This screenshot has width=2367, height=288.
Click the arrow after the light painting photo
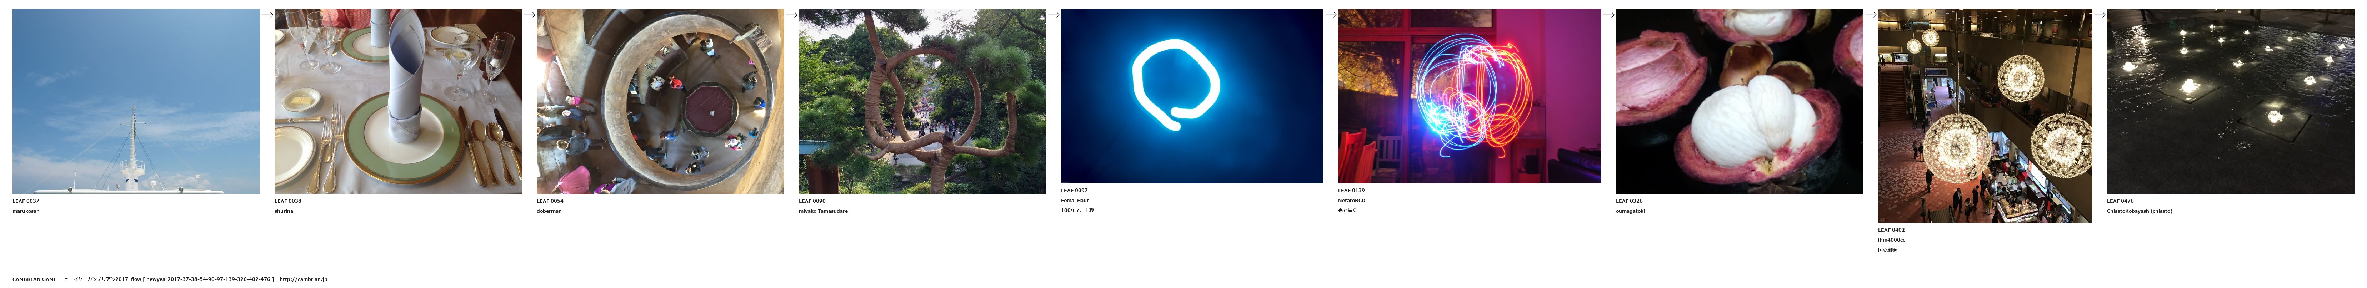tap(1608, 15)
